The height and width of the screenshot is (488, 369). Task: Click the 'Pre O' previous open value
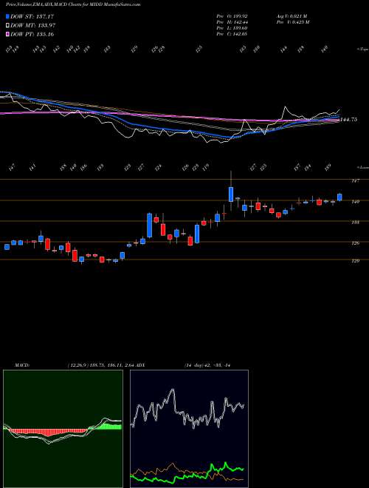232,16
